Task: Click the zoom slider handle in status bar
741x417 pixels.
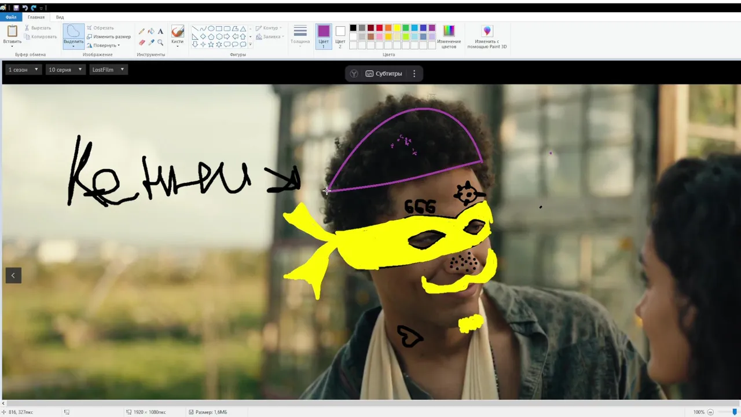Action: [735, 412]
